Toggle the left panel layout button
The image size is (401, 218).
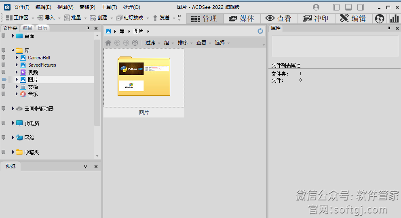[x=336, y=7]
